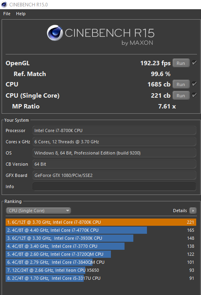The image size is (201, 295).
Task: Toggle the CPU (Single Core) test checkbox
Action: coord(194,95)
